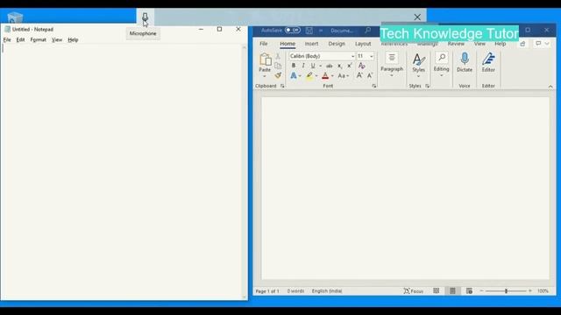This screenshot has height=315, width=561.
Task: Open the File tab in Word
Action: click(264, 44)
